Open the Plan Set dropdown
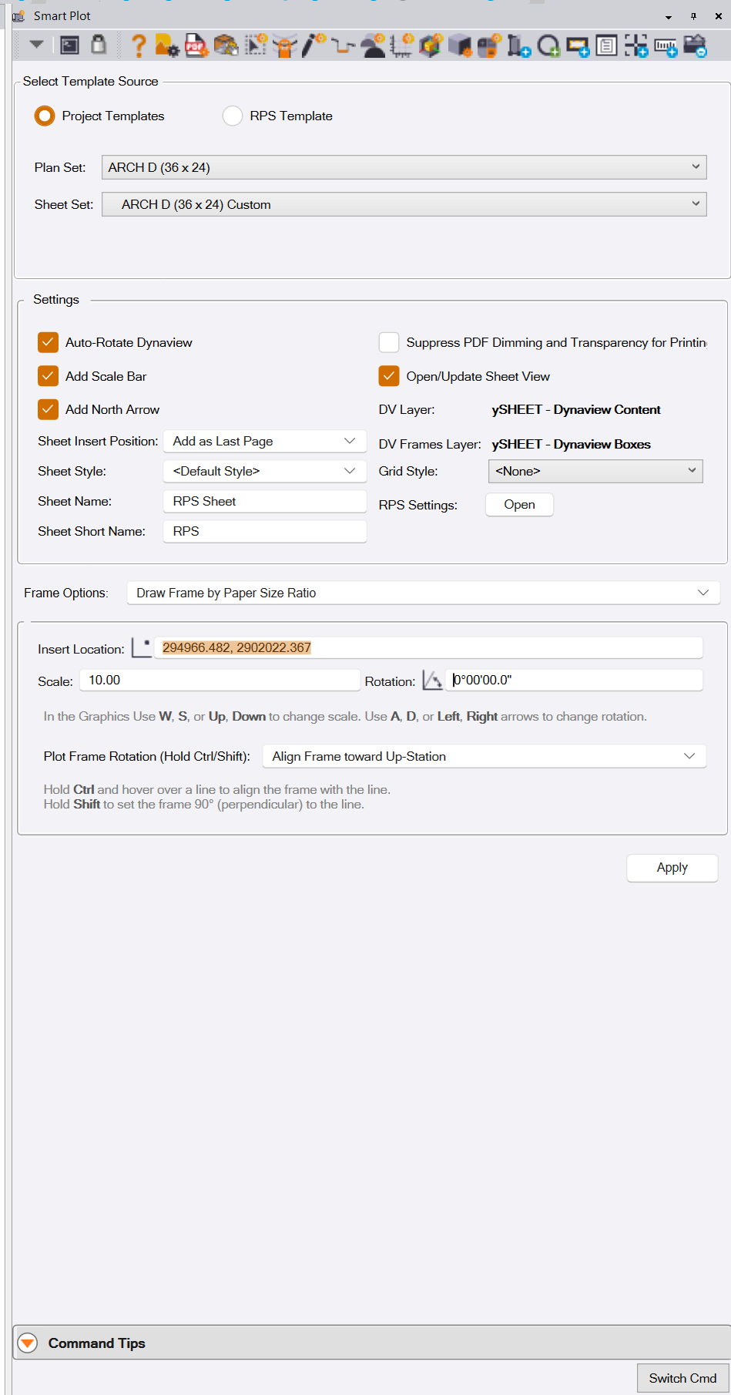This screenshot has height=1395, width=731. tap(404, 167)
